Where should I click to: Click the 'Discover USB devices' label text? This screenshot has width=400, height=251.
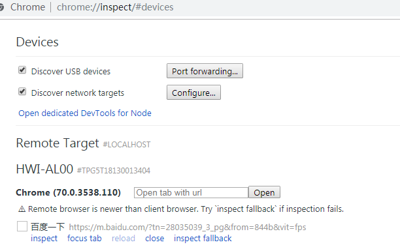point(71,72)
